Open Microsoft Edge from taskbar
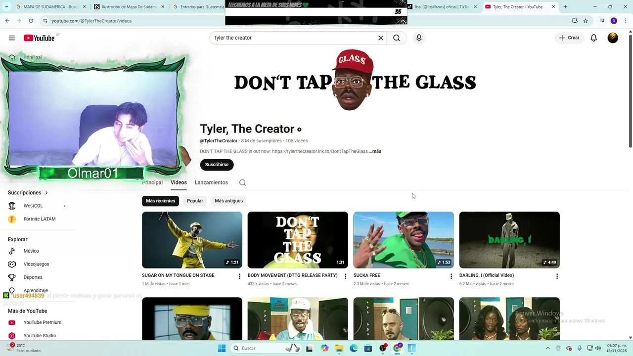The width and height of the screenshot is (633, 356). coord(354,348)
